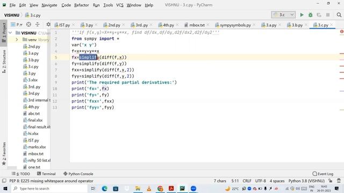The height and width of the screenshot is (193, 344).
Task: Collapse the VISHNU project root
Action: click(x=10, y=33)
